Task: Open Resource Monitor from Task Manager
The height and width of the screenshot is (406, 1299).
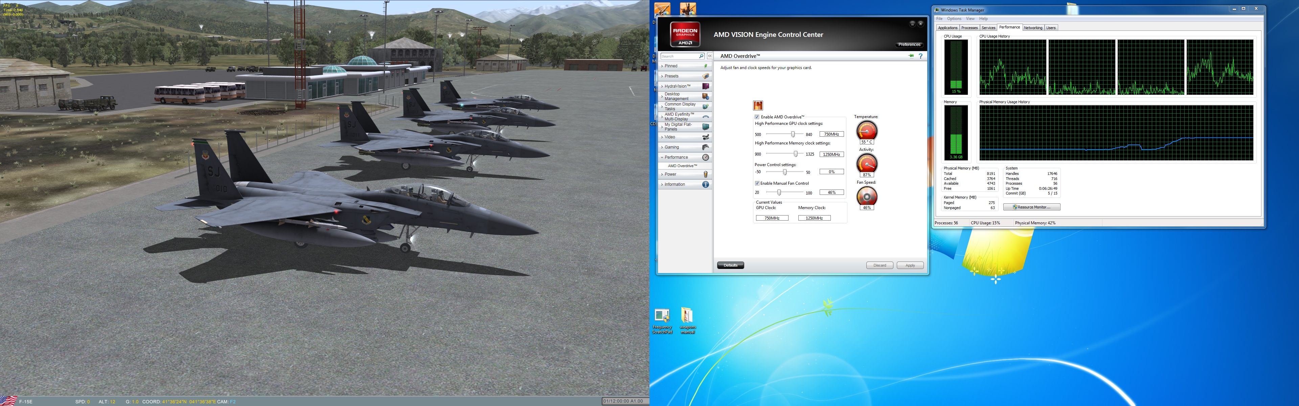Action: [1031, 207]
